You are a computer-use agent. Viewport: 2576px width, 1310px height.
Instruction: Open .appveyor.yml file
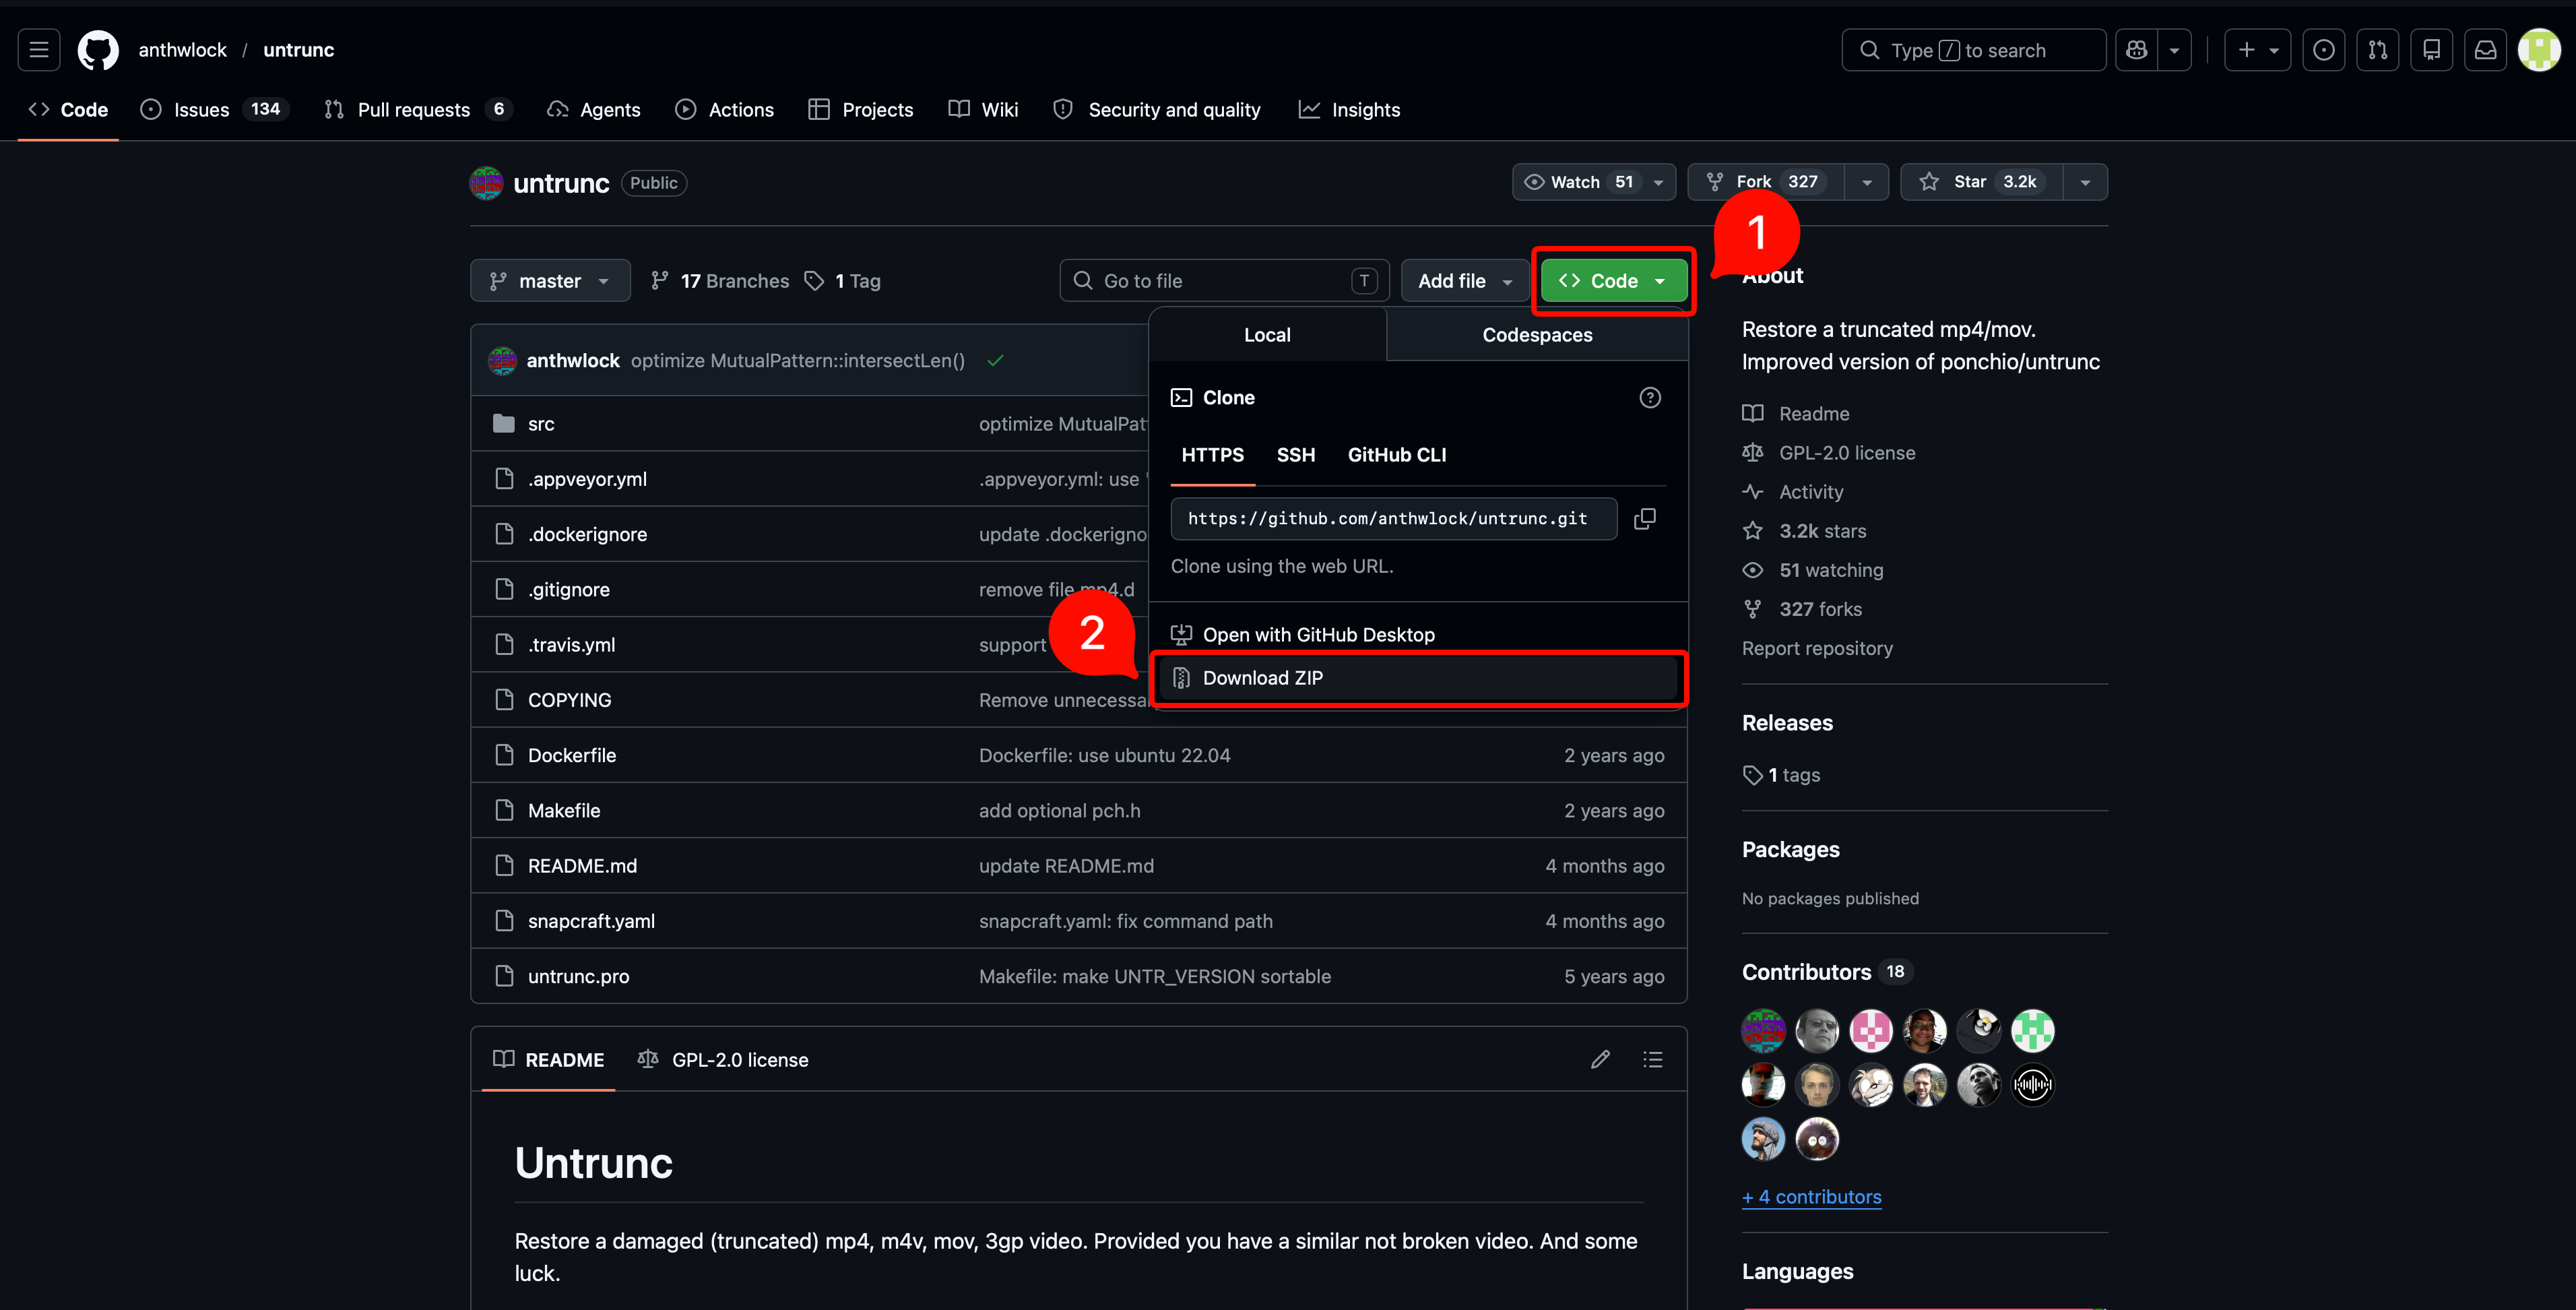[x=587, y=479]
